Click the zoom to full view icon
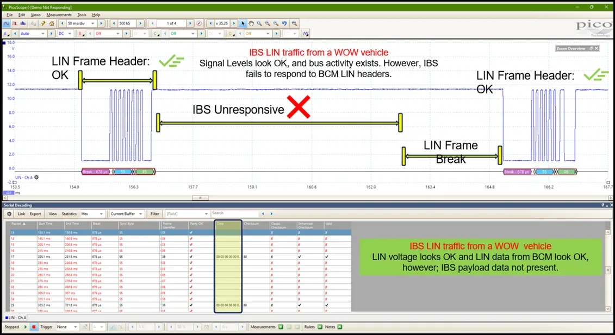The height and width of the screenshot is (335, 615). click(x=294, y=23)
